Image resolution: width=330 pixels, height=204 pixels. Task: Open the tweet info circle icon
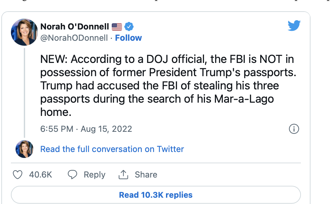coord(294,129)
